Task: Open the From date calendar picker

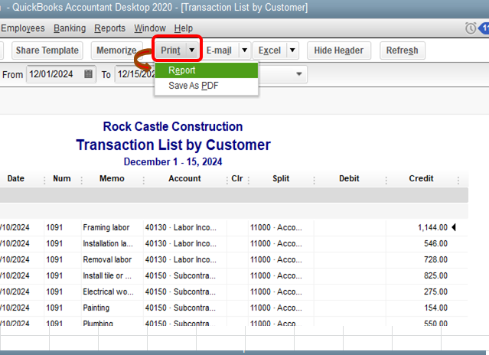Action: [x=89, y=74]
